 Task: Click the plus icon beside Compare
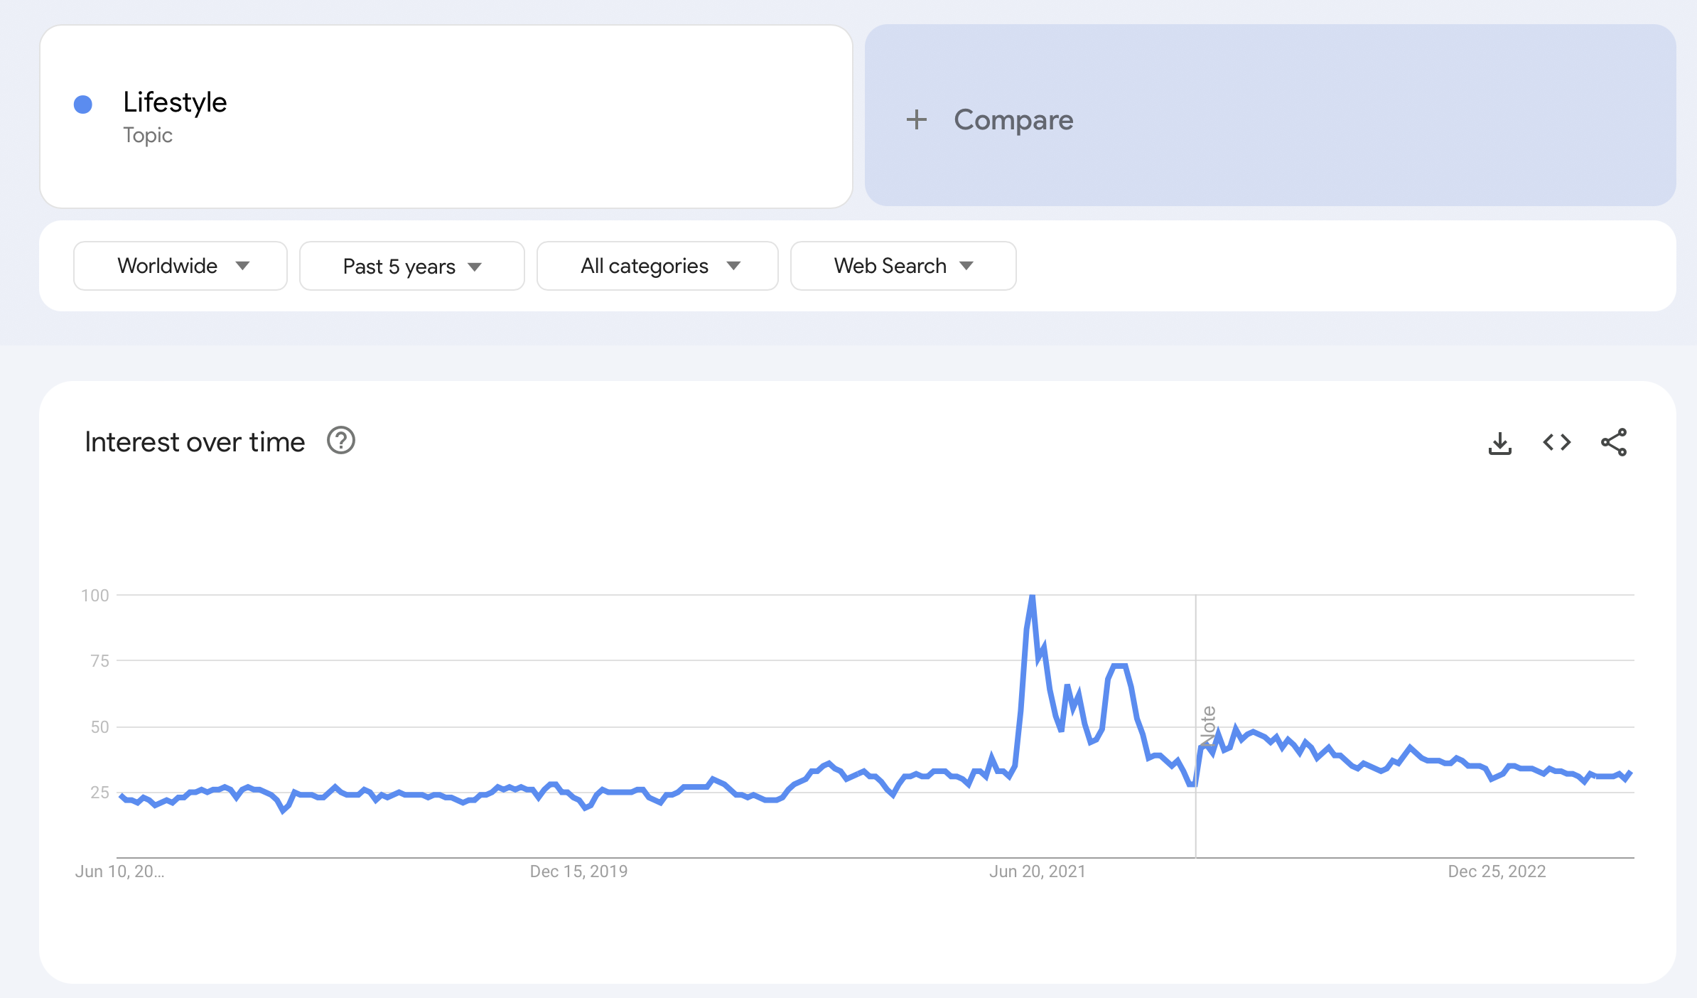click(x=917, y=119)
